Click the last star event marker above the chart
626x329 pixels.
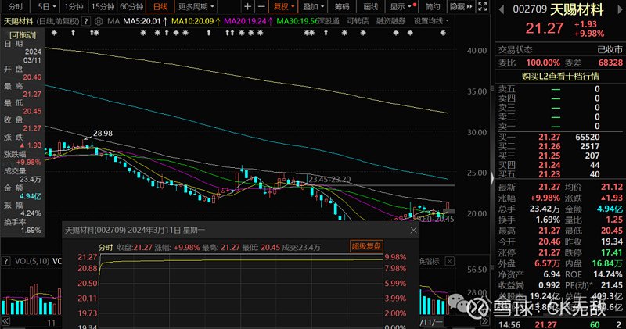coord(443,33)
